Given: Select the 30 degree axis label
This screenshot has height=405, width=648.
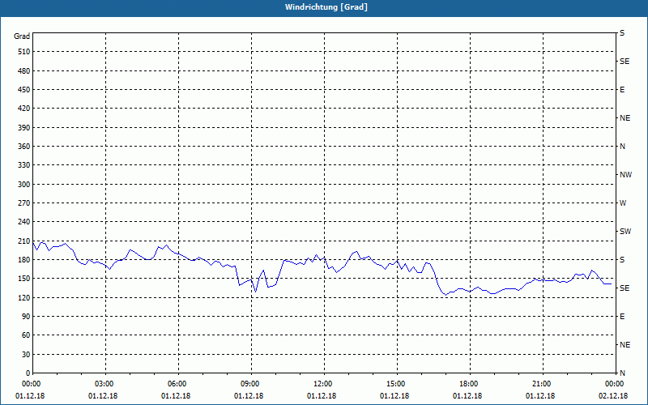Looking at the screenshot, I should (26, 355).
